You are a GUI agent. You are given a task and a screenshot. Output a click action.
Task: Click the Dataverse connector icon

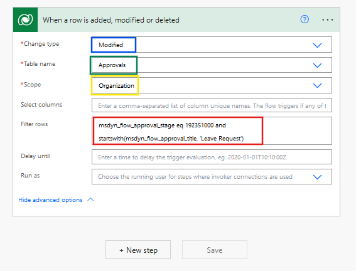click(25, 19)
